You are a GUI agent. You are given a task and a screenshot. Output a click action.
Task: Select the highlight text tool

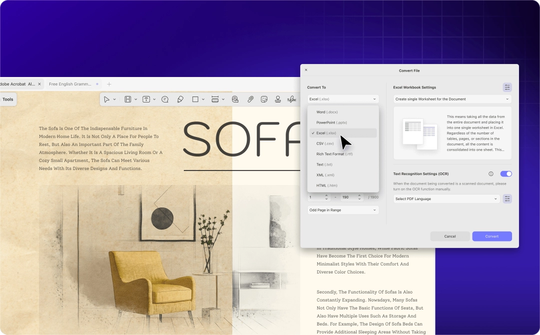128,99
